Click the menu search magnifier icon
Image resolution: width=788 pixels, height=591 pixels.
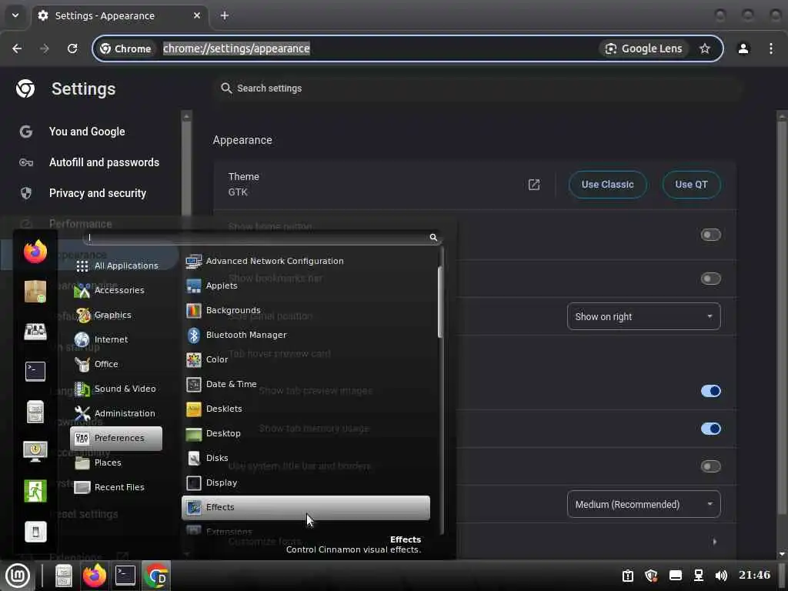click(x=433, y=237)
